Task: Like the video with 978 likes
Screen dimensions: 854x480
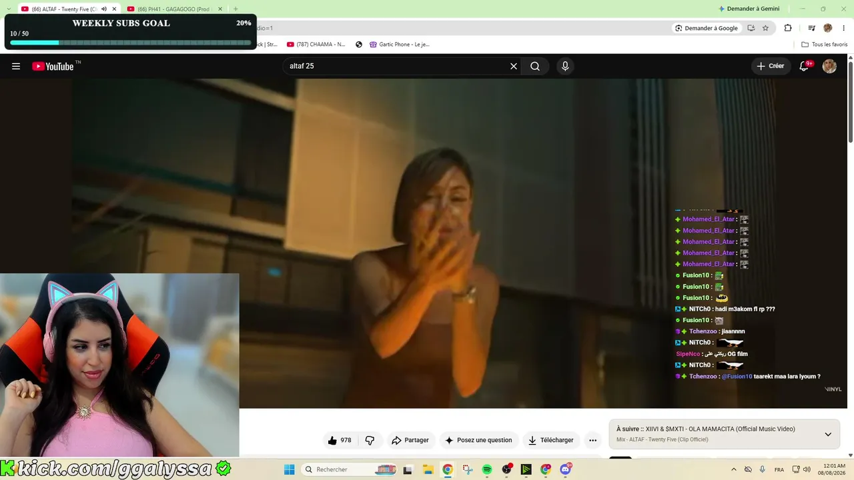Action: [340, 440]
